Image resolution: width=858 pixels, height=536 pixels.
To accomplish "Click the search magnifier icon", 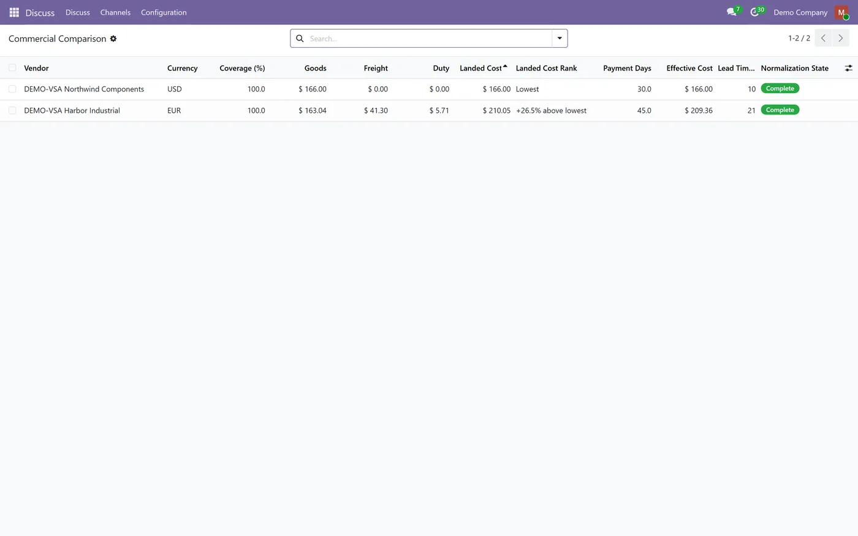I will click(x=300, y=39).
